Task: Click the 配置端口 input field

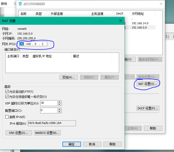Action: (x=49, y=110)
